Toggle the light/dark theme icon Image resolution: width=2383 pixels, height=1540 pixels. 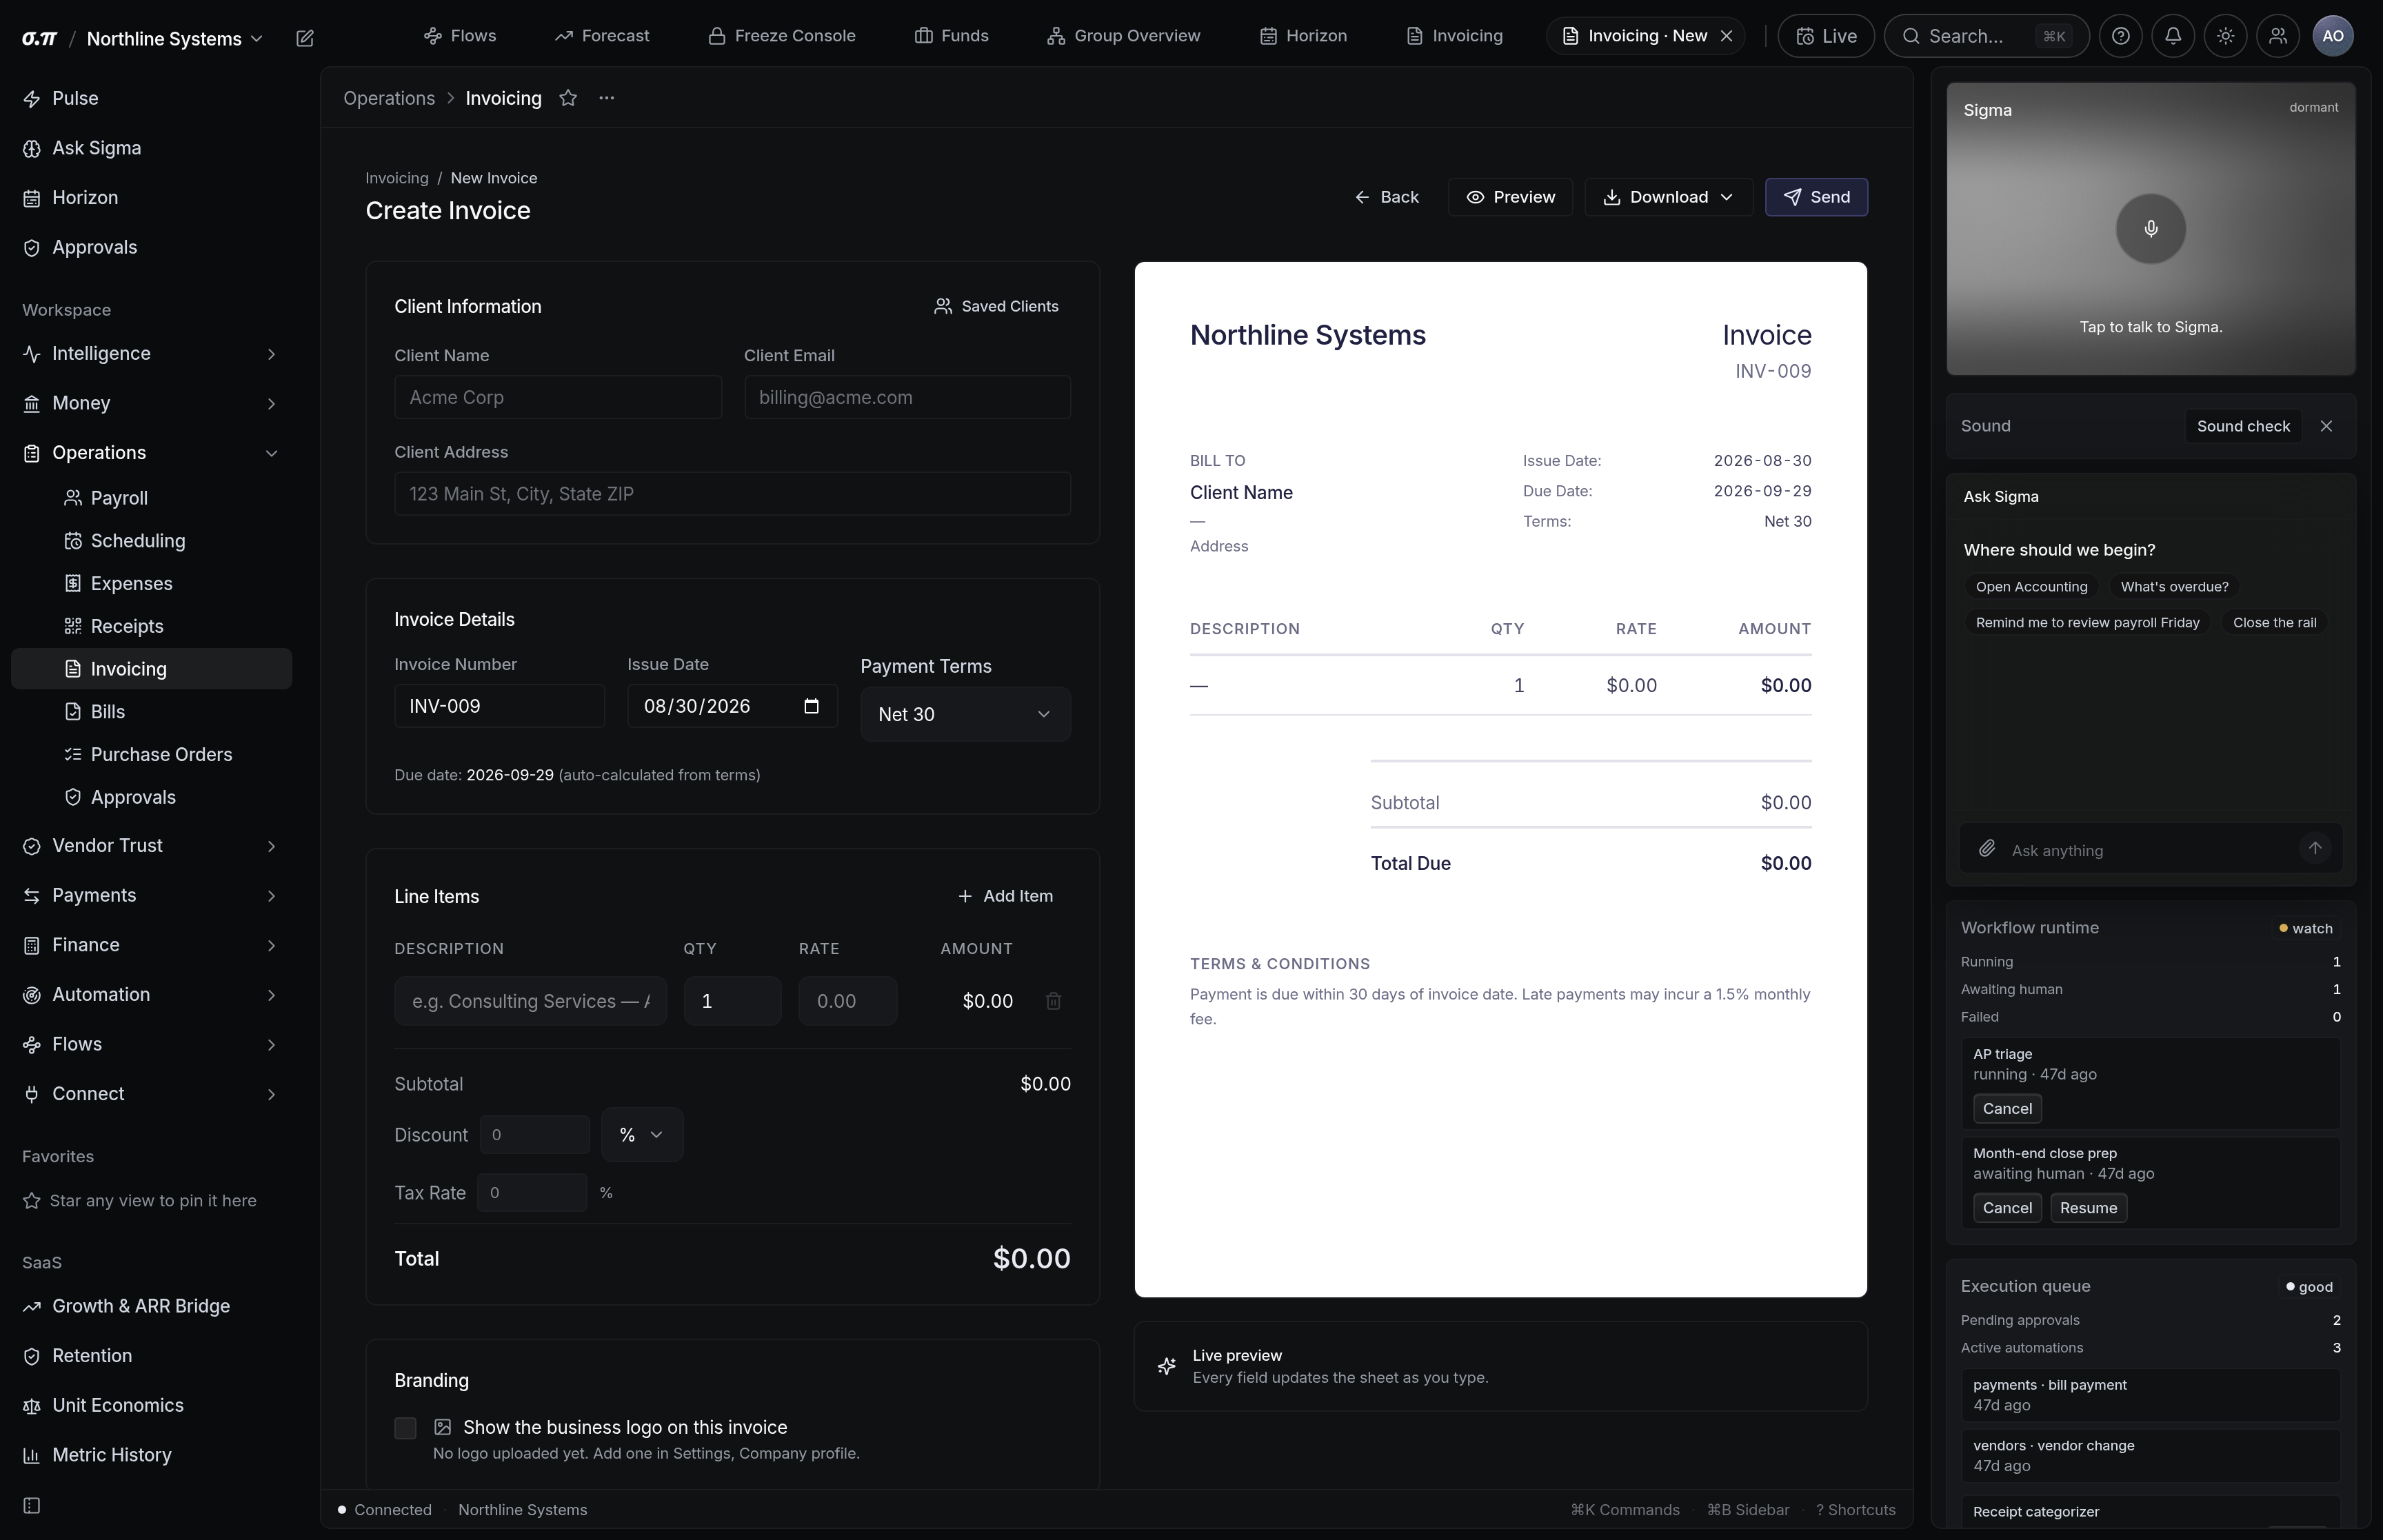click(2225, 36)
